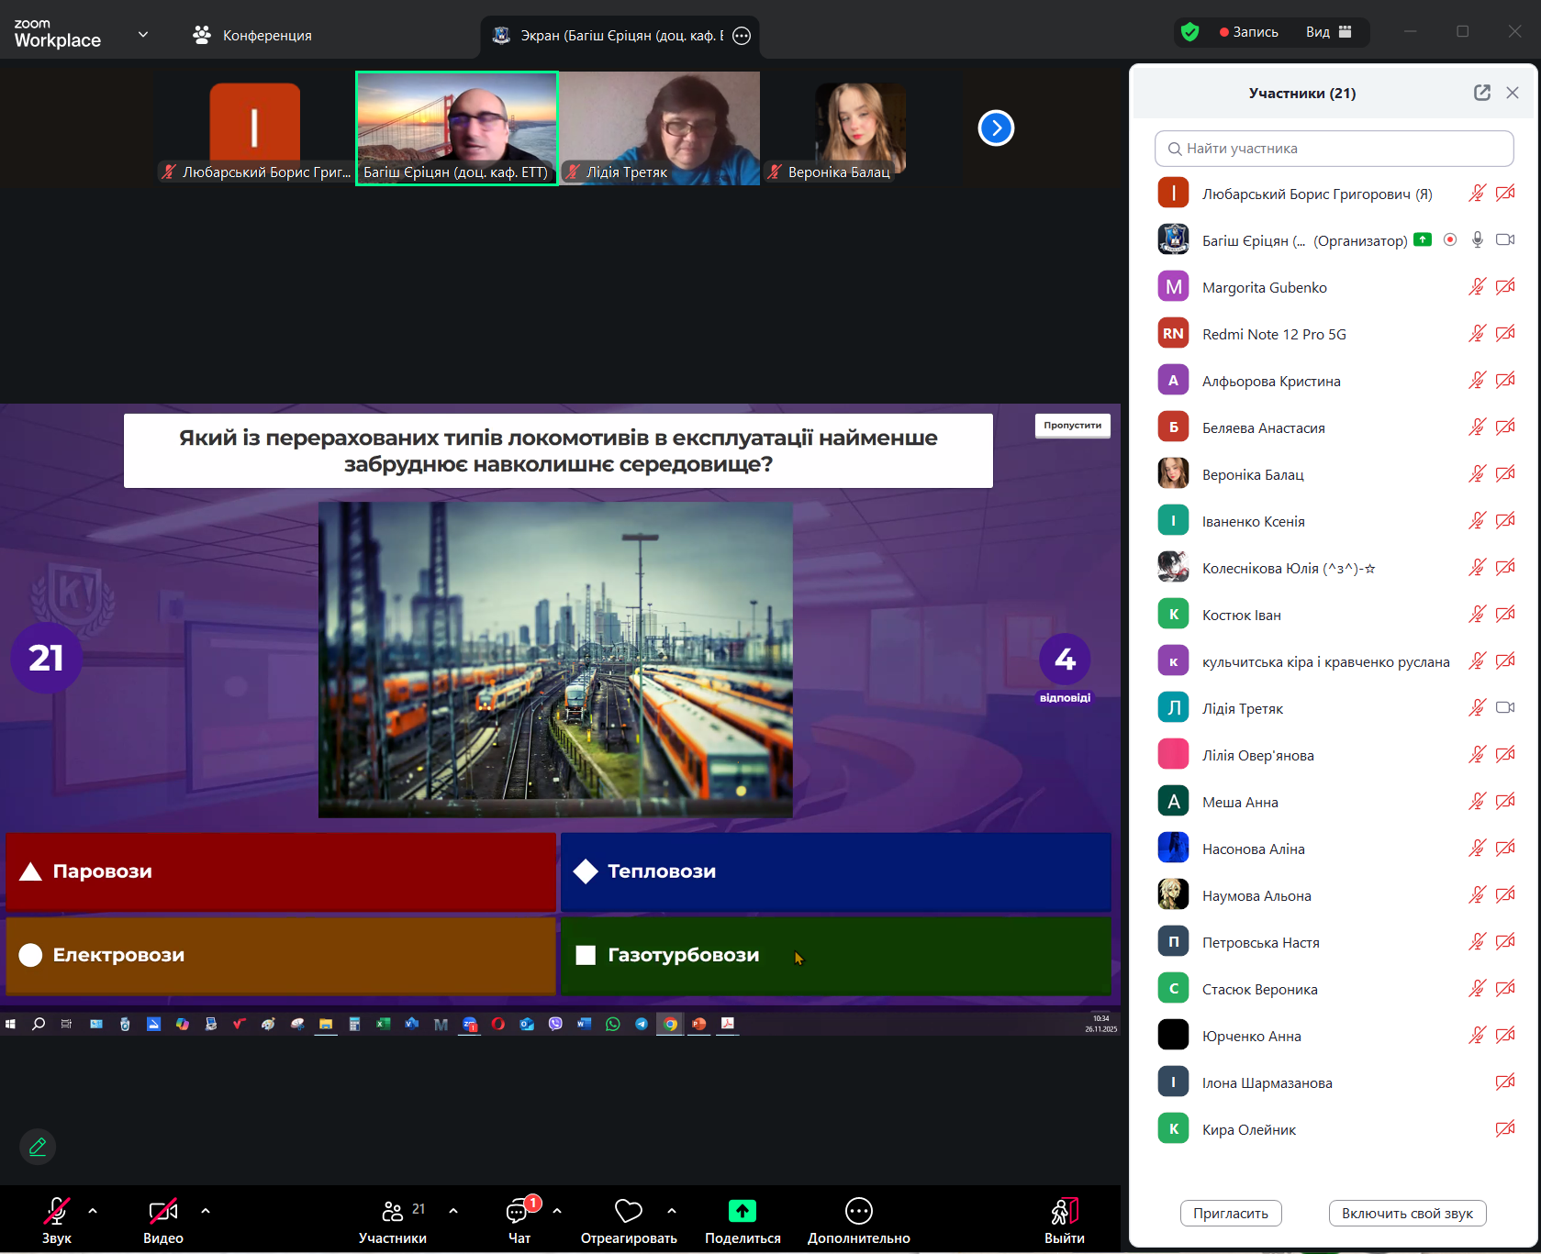Unmute microphone with Звук button
The image size is (1541, 1254).
tap(56, 1212)
